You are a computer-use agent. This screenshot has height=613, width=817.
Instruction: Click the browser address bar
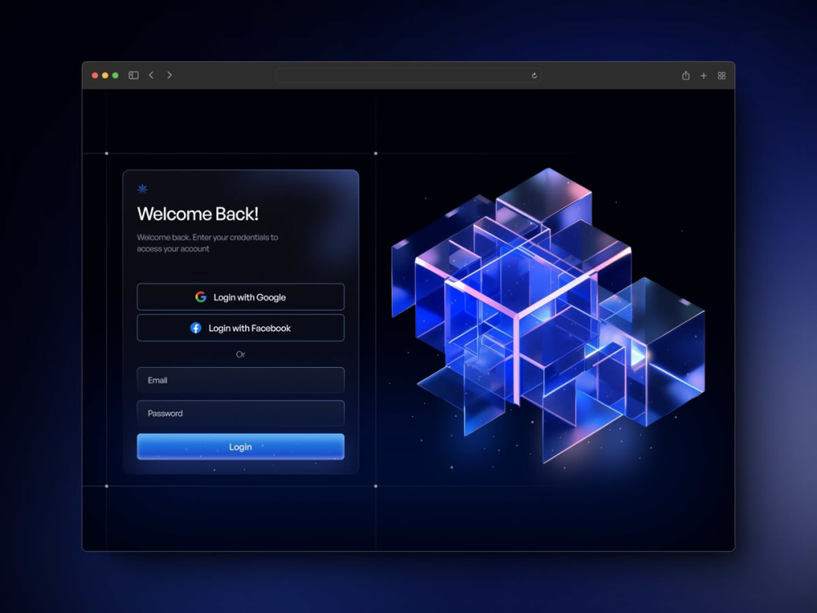click(408, 75)
